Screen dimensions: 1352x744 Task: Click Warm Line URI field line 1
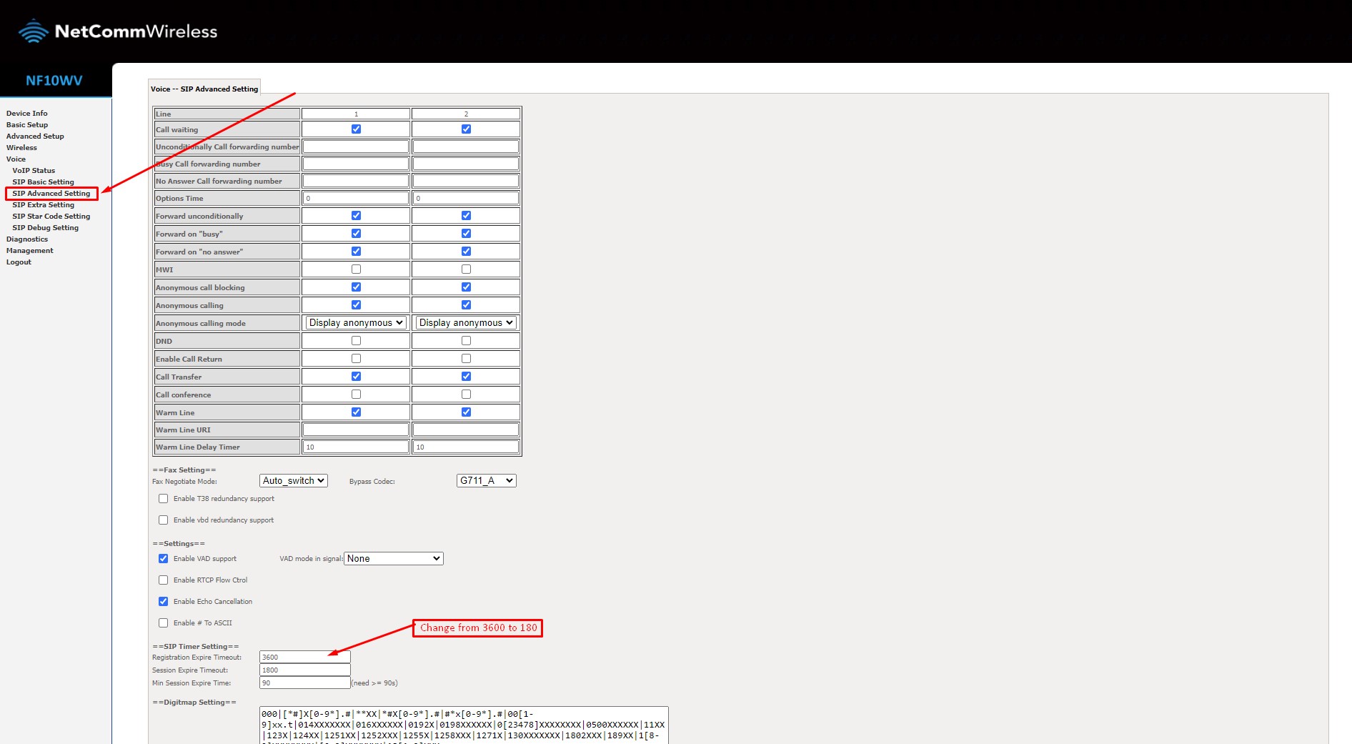click(x=356, y=430)
